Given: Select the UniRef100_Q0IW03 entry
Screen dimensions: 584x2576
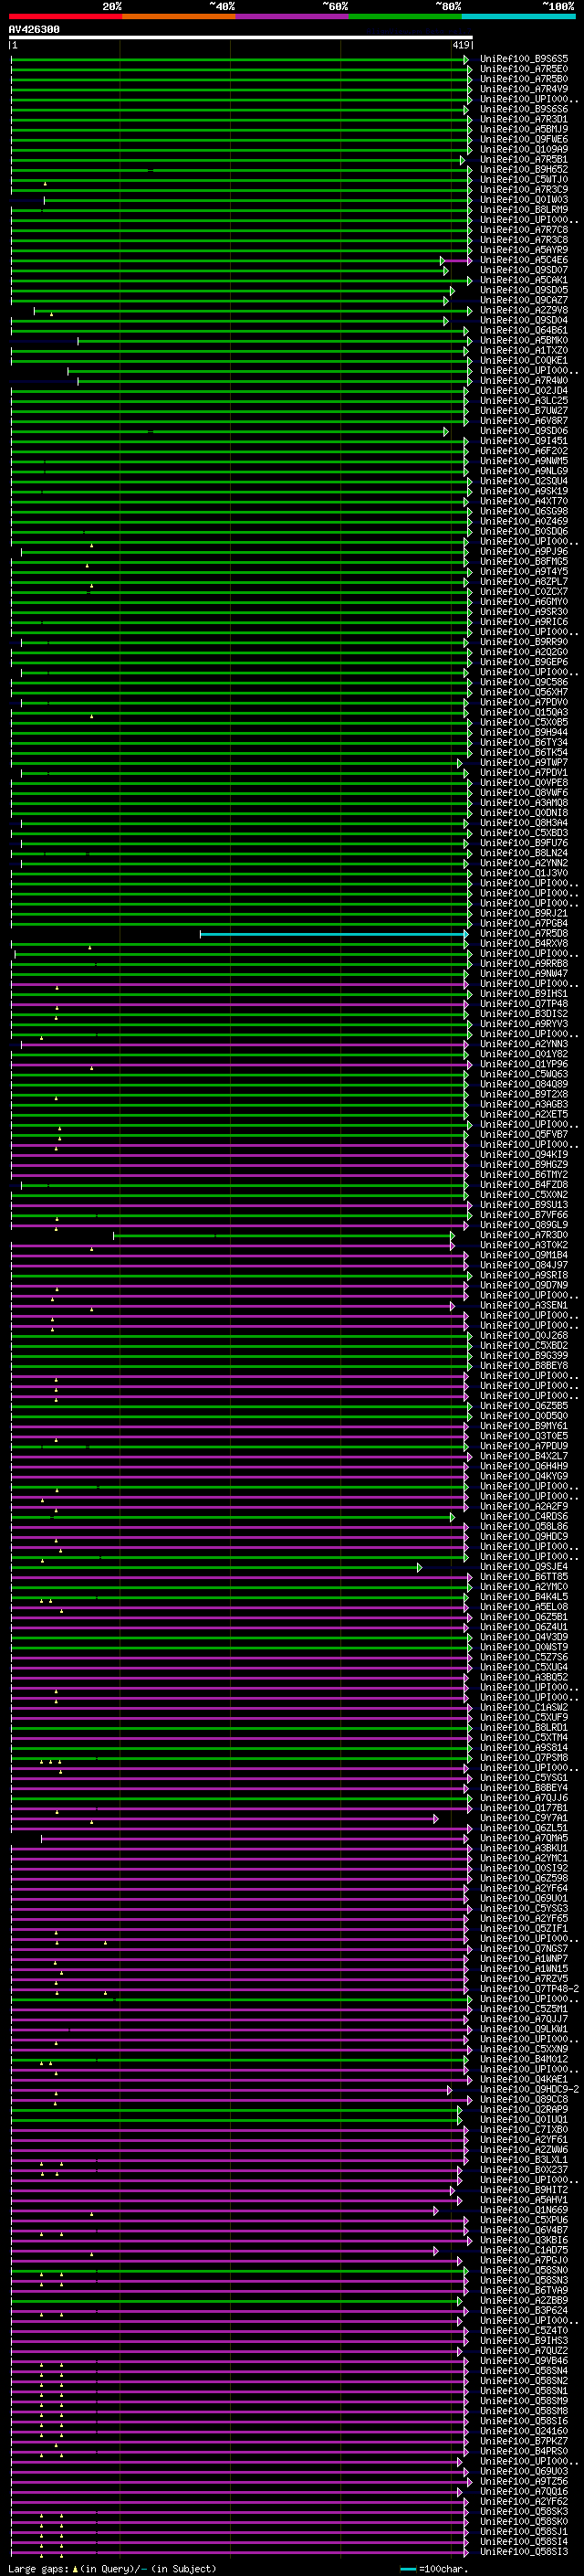Looking at the screenshot, I should pyautogui.click(x=524, y=199).
